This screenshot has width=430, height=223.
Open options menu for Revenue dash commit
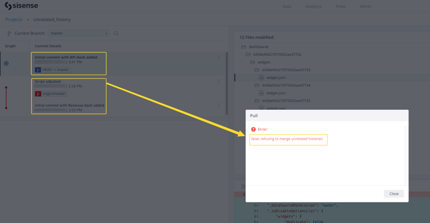point(218,105)
